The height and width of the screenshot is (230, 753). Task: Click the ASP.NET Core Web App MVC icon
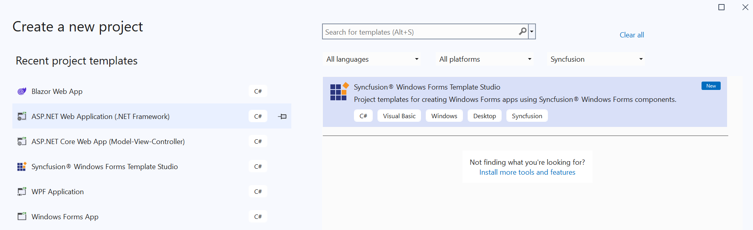point(22,141)
